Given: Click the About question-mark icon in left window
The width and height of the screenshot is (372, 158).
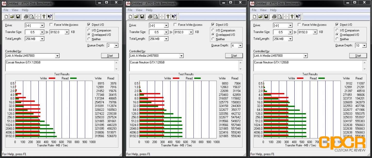Looking at the screenshot, I should pyautogui.click(x=44, y=17).
